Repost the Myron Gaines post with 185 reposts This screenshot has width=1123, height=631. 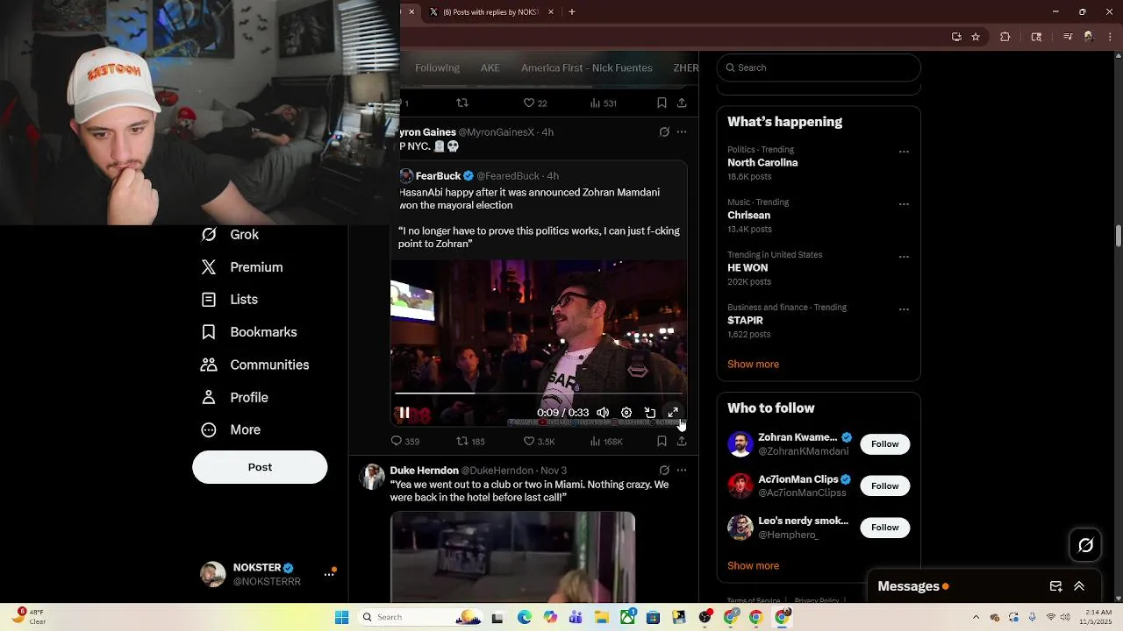(470, 442)
